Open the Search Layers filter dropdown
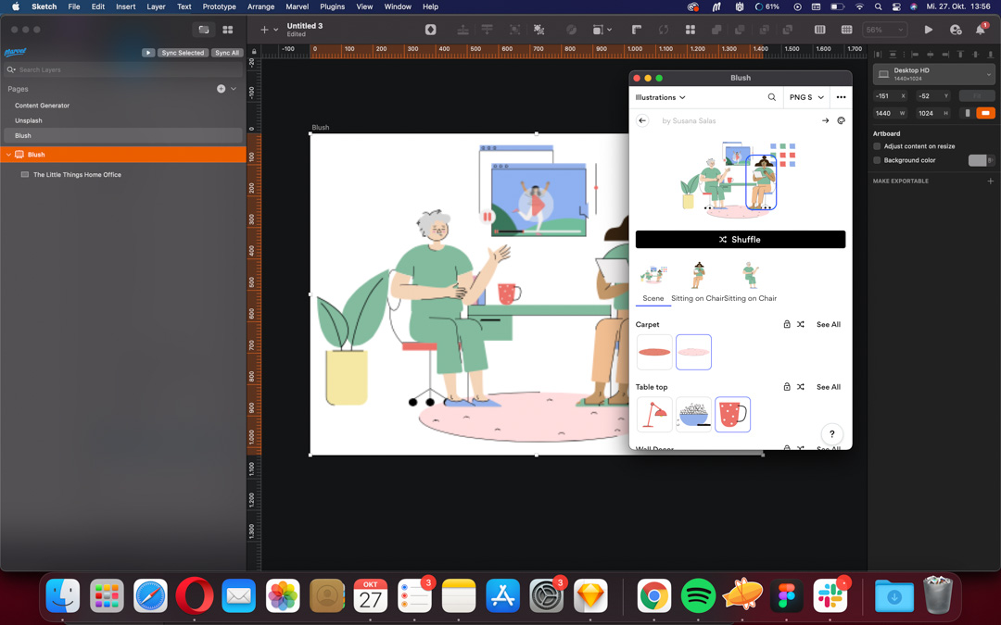Viewport: 1001px width, 625px height. (11, 69)
